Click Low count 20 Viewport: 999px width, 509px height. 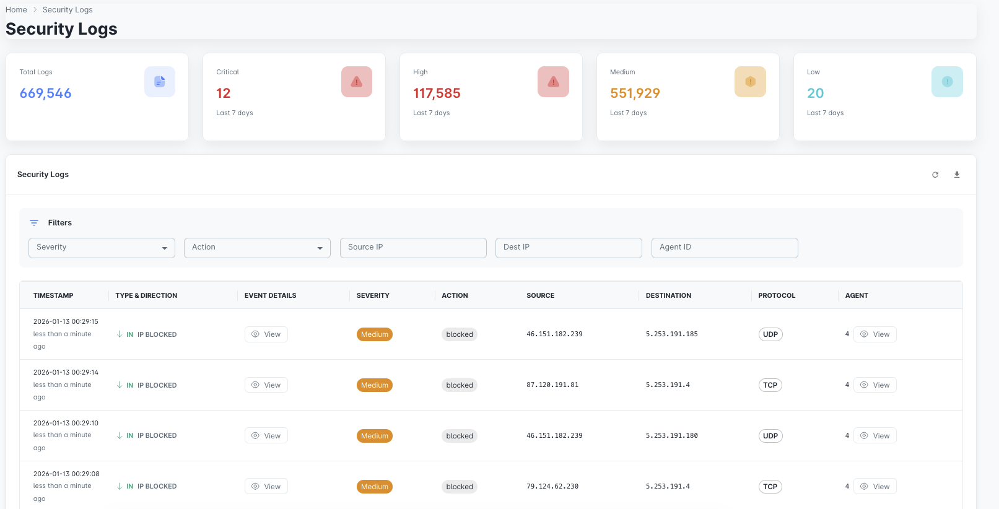click(815, 94)
